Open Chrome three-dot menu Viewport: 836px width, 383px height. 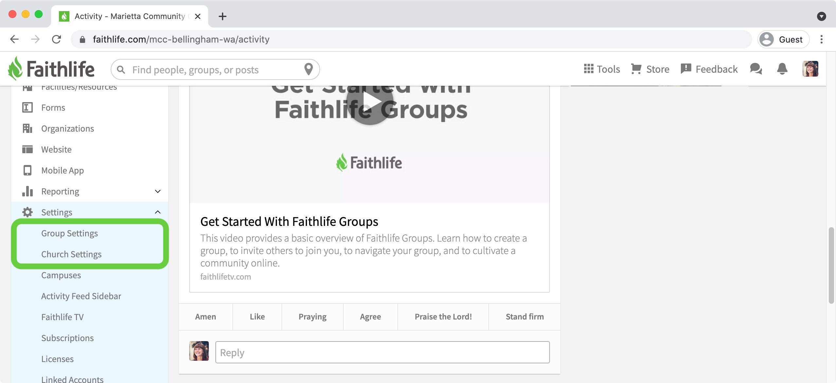[x=821, y=39]
